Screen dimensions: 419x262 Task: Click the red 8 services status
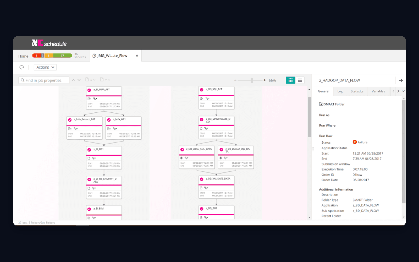click(36, 56)
